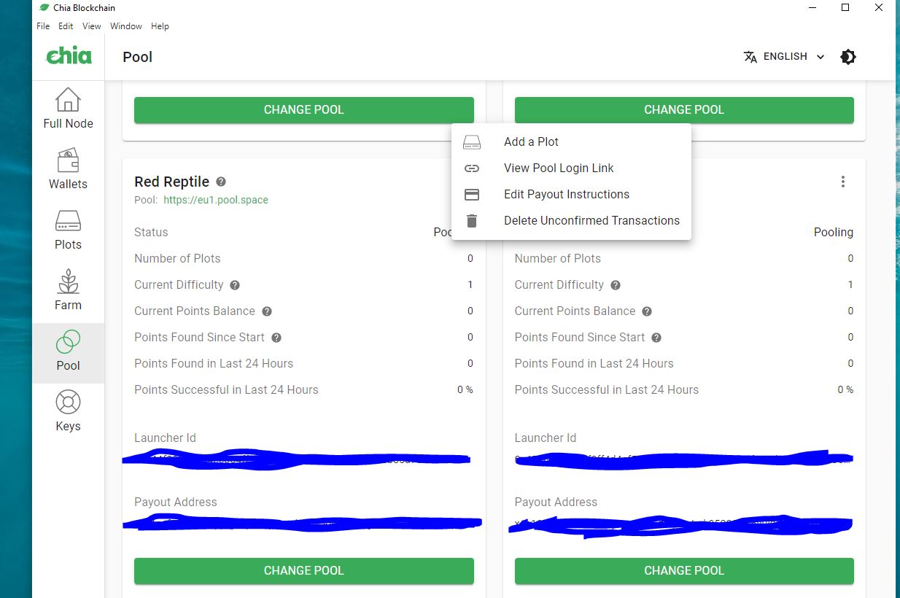Click help icon beside Current Difficulty in Red Reptile card
The width and height of the screenshot is (900, 598).
click(235, 285)
